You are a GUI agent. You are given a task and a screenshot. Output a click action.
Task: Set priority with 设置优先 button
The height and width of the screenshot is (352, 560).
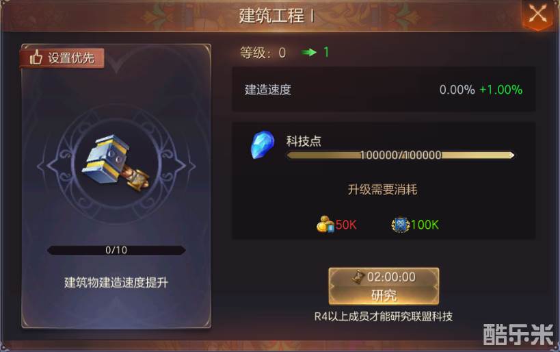pyautogui.click(x=62, y=58)
